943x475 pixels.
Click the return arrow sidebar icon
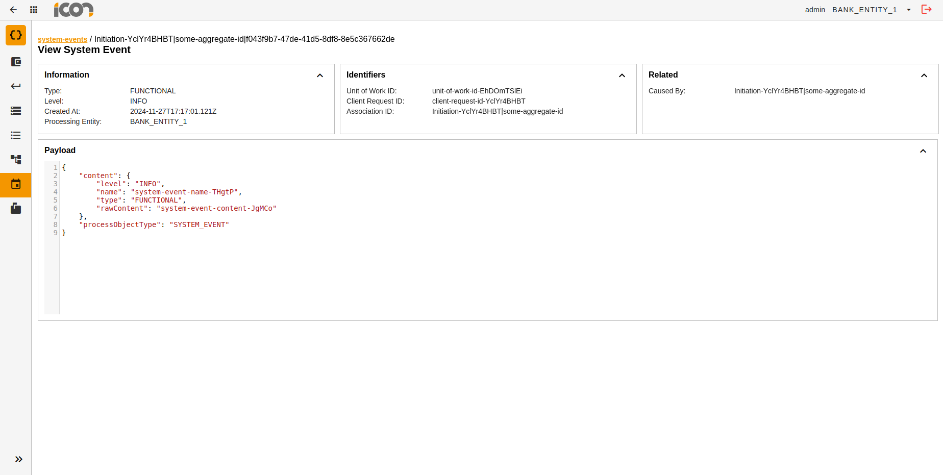(16, 86)
